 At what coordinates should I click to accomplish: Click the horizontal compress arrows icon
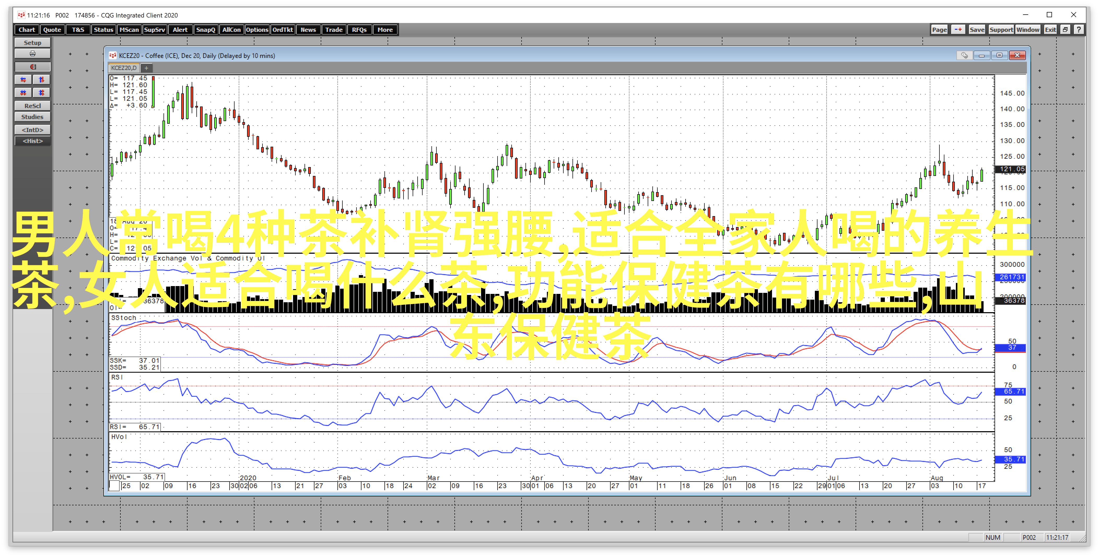click(x=24, y=93)
